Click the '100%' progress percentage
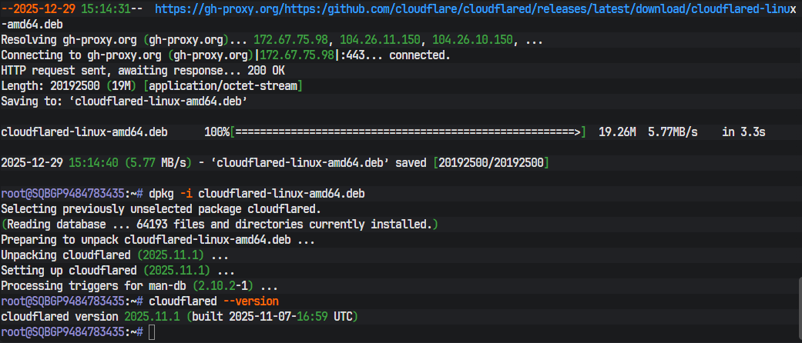The width and height of the screenshot is (802, 343). coord(216,132)
